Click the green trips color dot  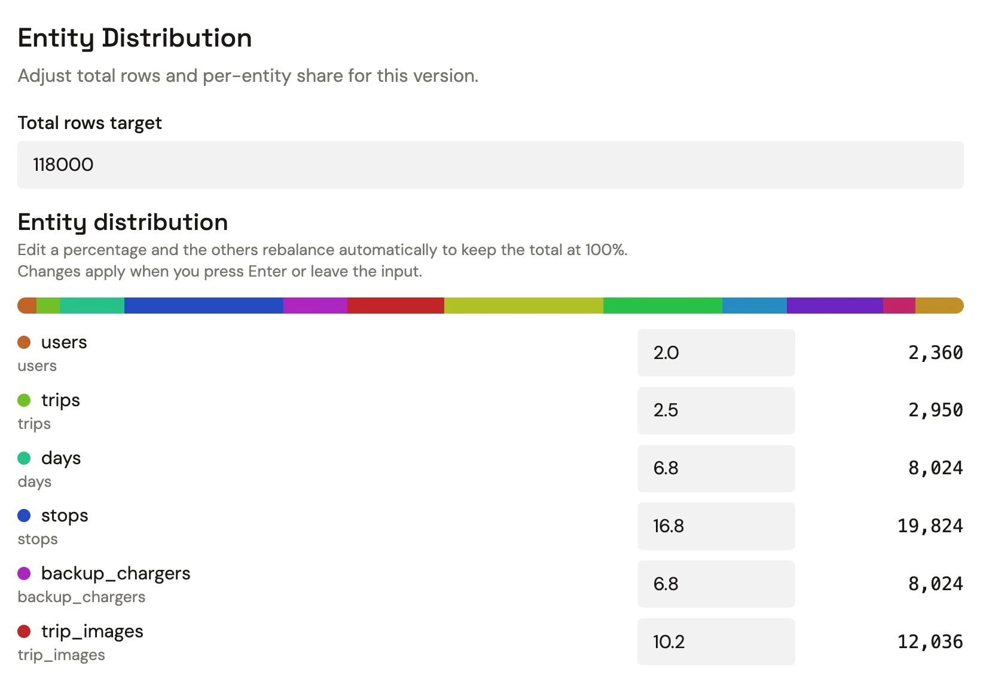(25, 400)
